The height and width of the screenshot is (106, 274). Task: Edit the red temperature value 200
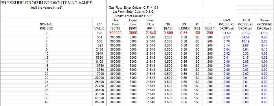pyautogui.click(x=210, y=33)
